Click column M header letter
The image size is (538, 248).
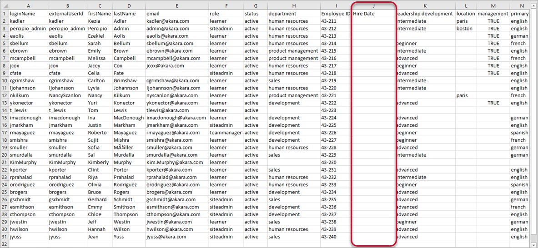click(493, 6)
